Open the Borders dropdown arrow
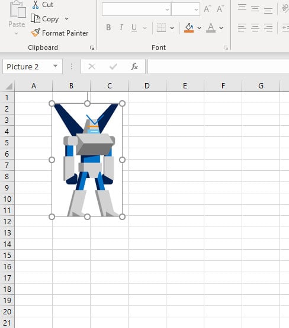Image resolution: width=289 pixels, height=328 pixels. [x=172, y=28]
